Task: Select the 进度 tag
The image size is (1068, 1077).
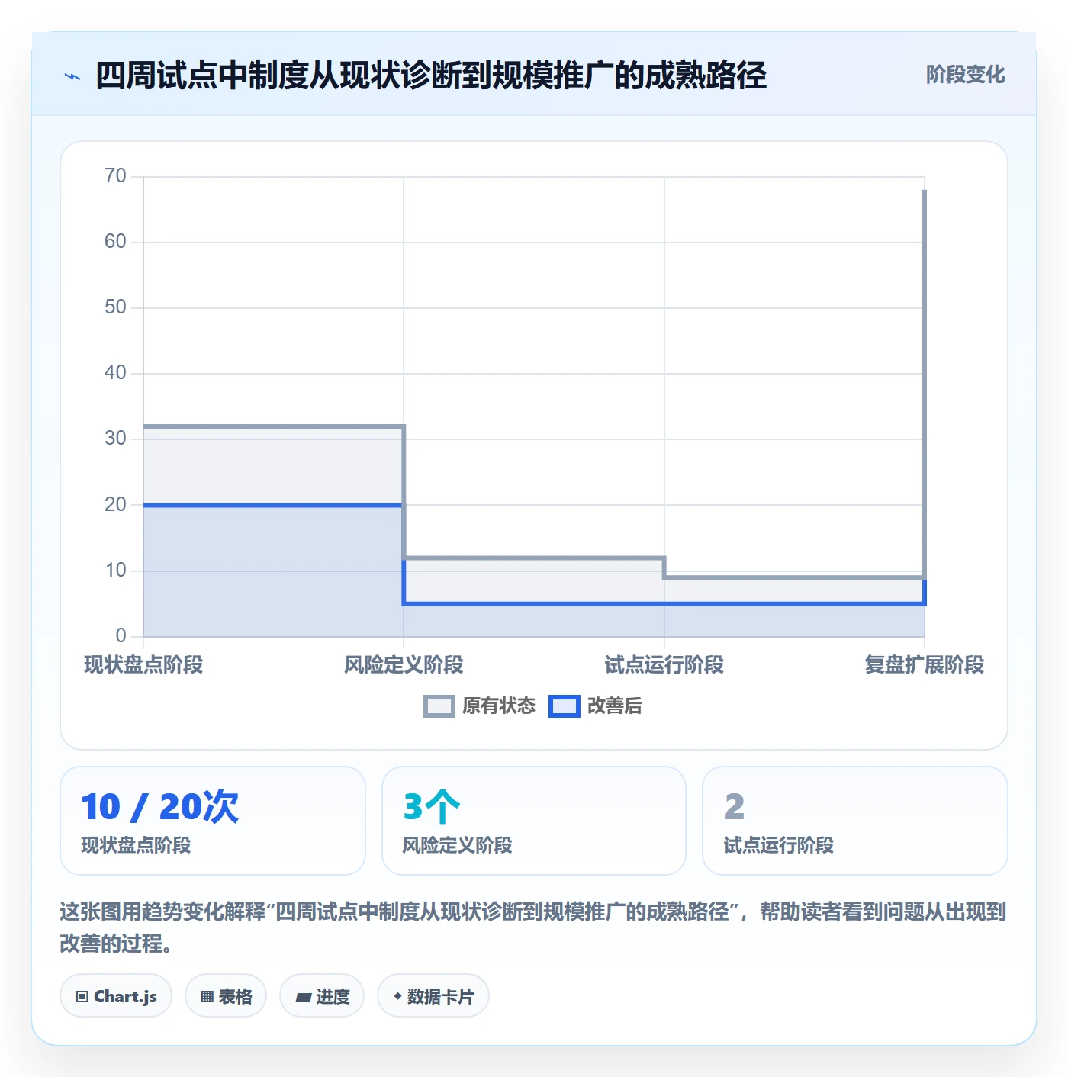Action: point(322,995)
